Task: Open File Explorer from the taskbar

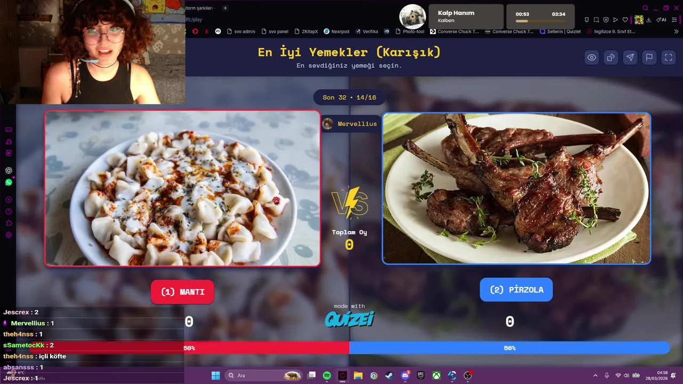Action: tap(358, 375)
